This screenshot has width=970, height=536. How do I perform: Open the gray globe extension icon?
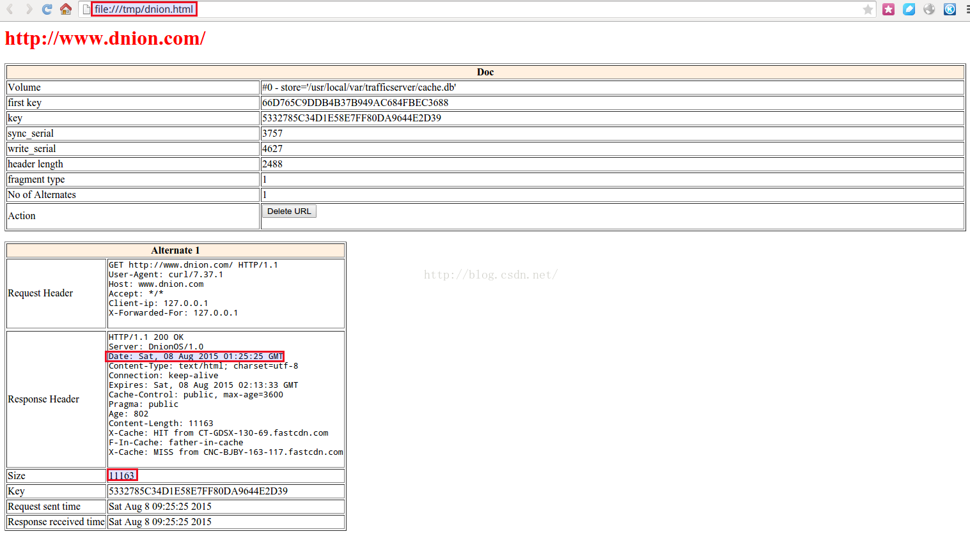click(929, 9)
